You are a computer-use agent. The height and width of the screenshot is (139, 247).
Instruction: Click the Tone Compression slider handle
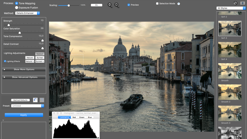pyautogui.click(x=42, y=40)
